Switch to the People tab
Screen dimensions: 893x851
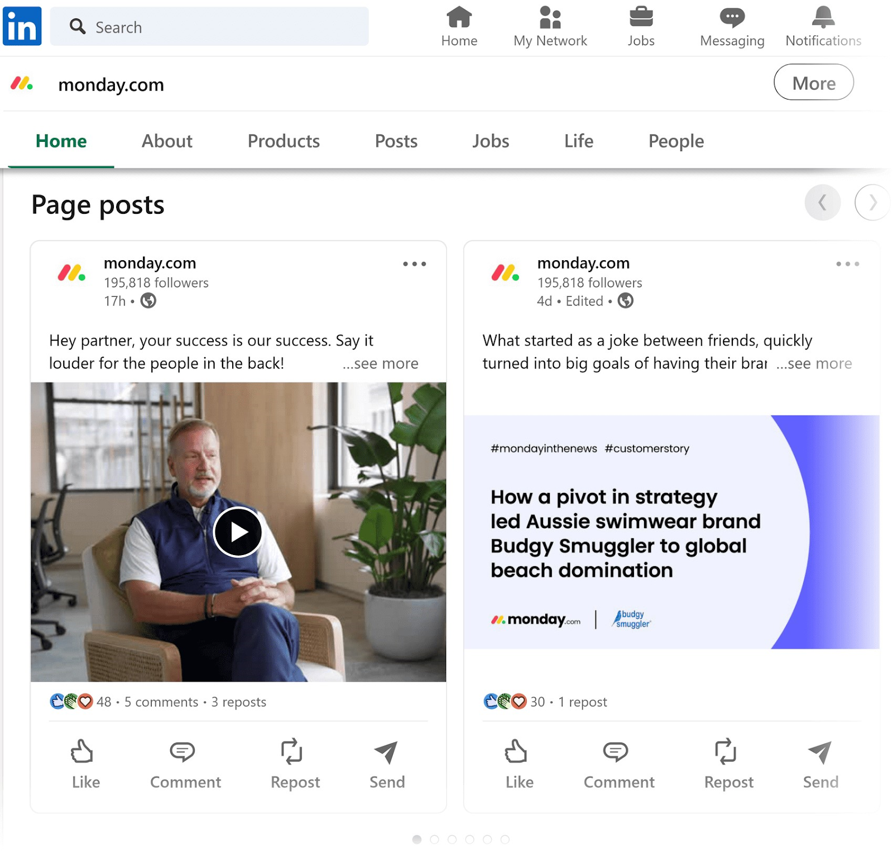676,141
